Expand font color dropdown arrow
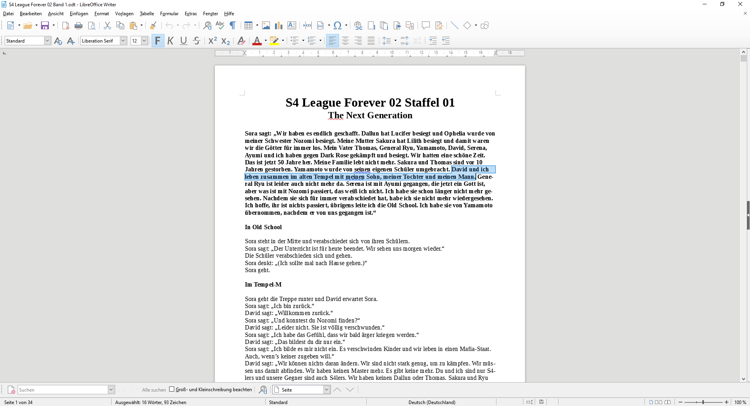 (x=266, y=41)
